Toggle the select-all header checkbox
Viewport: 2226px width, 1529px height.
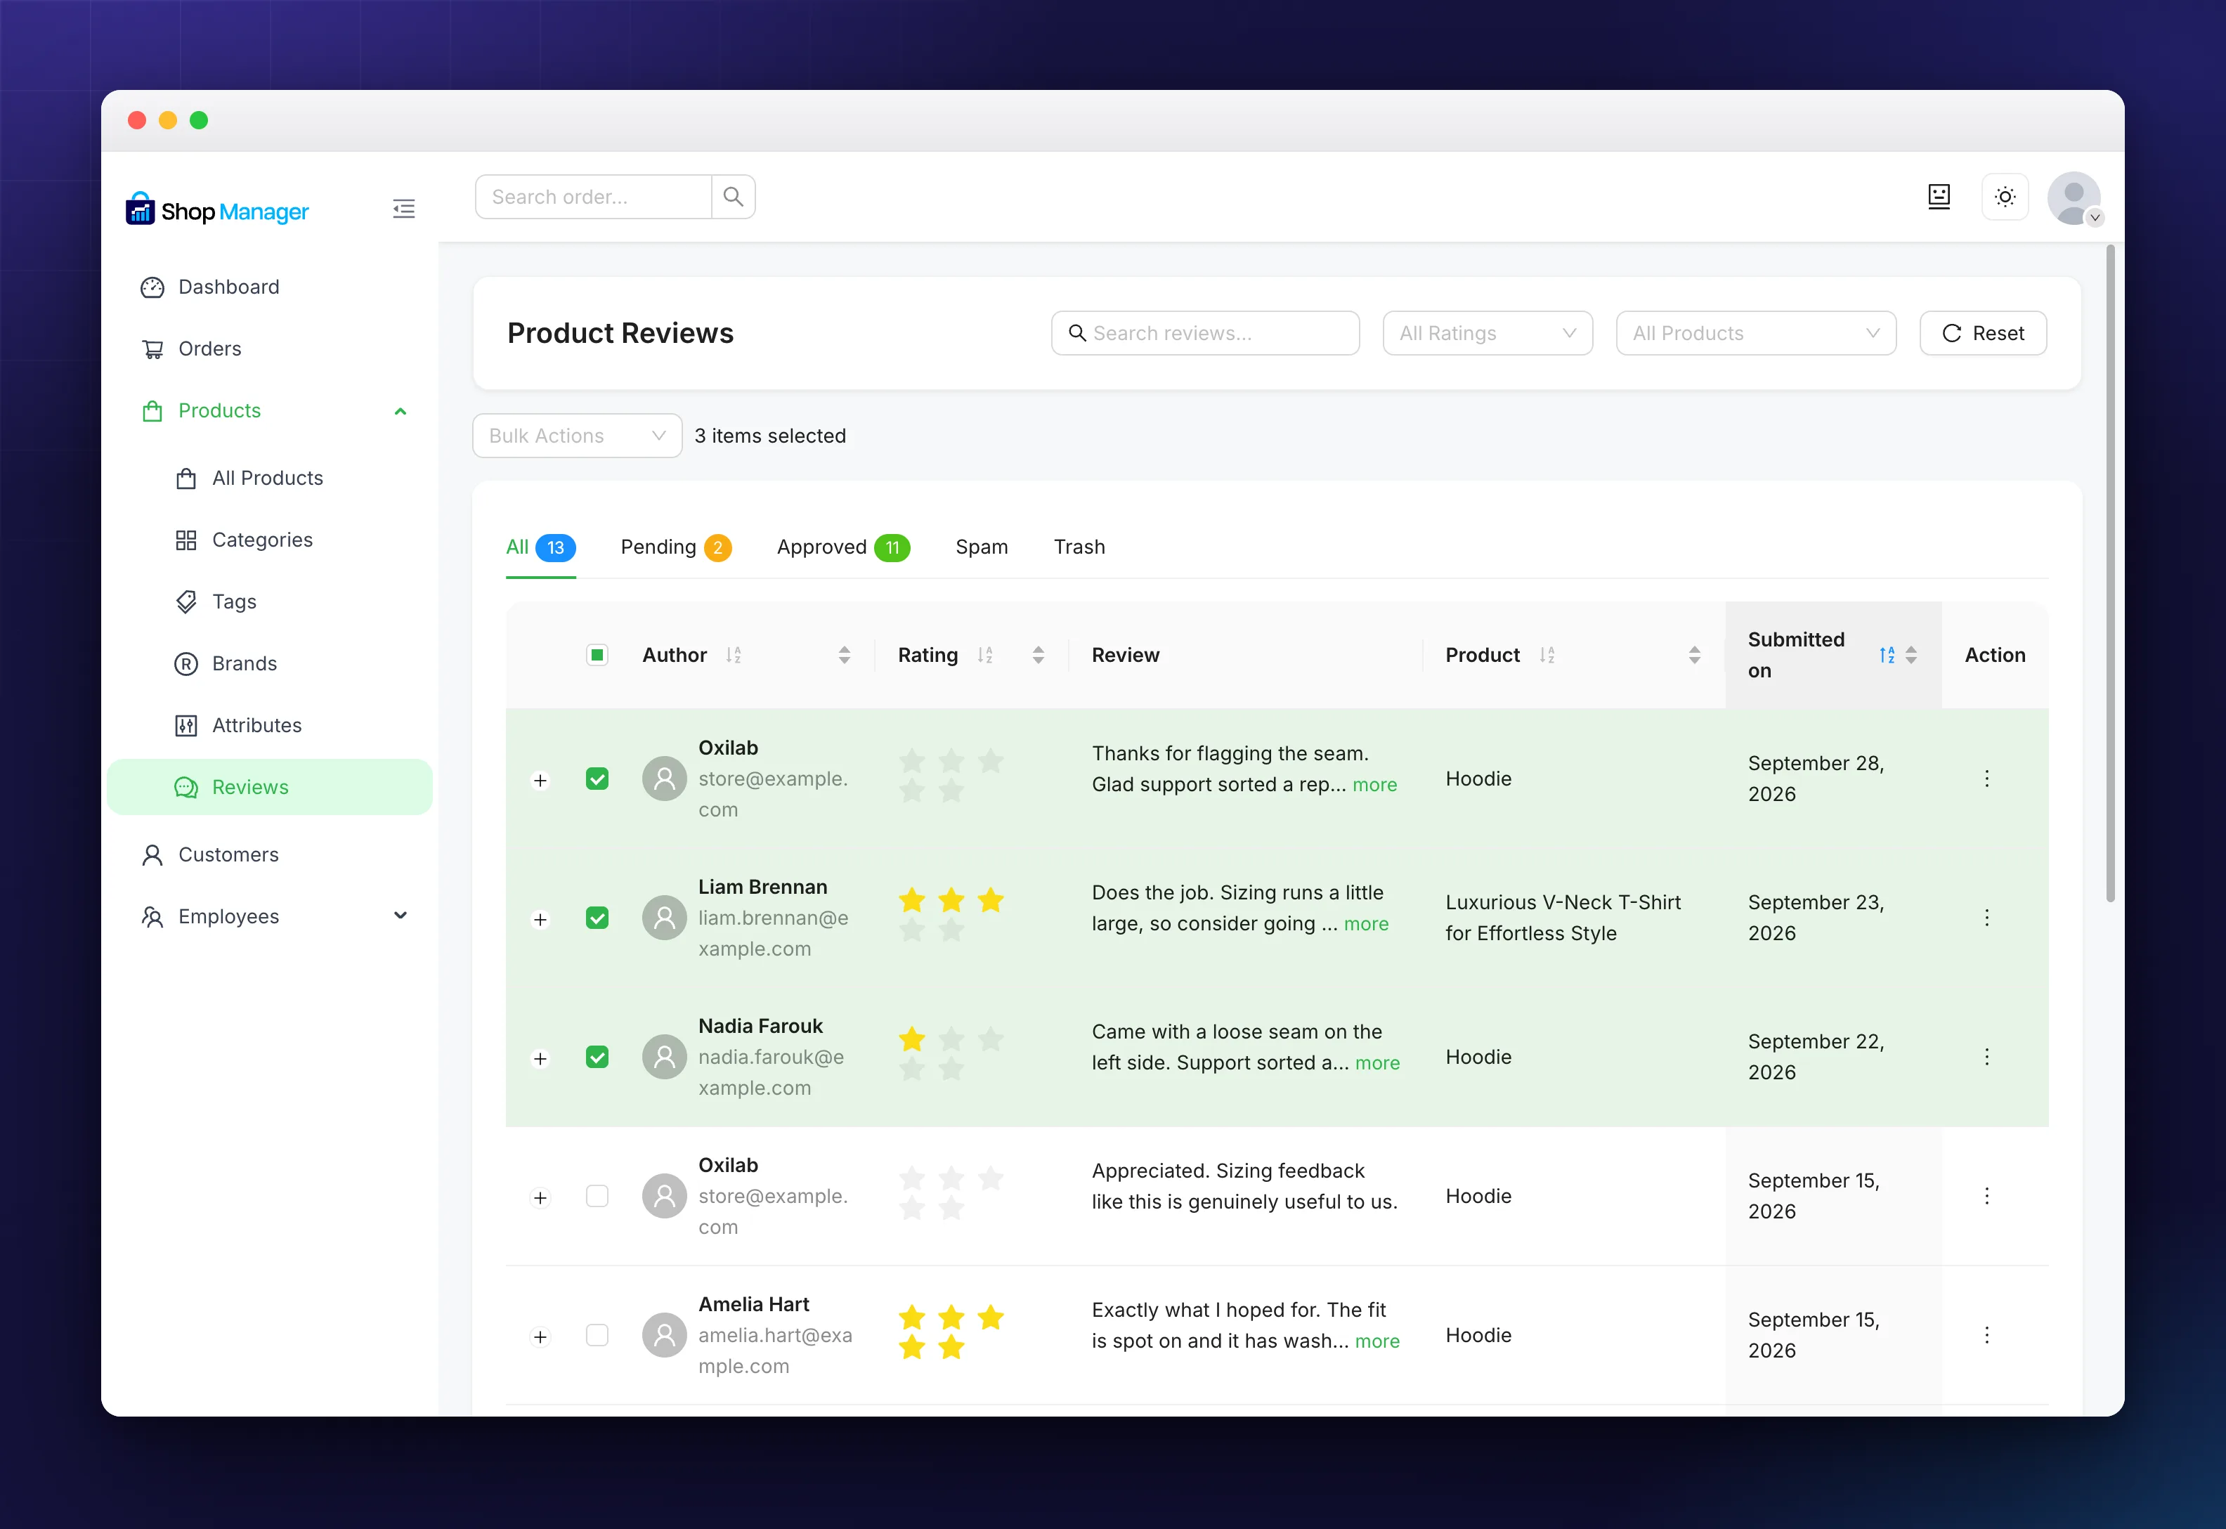tap(597, 656)
